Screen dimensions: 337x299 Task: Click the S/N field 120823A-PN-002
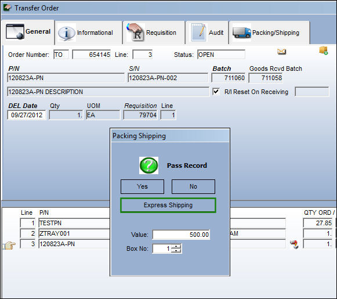[168, 78]
